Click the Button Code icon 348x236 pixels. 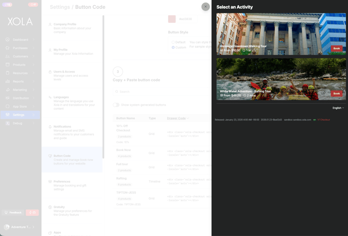50,156
